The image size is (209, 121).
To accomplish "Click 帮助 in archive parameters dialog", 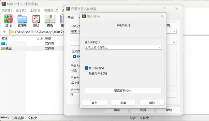I will pos(169,110).
